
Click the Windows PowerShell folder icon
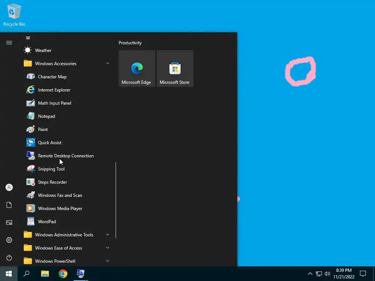28,261
